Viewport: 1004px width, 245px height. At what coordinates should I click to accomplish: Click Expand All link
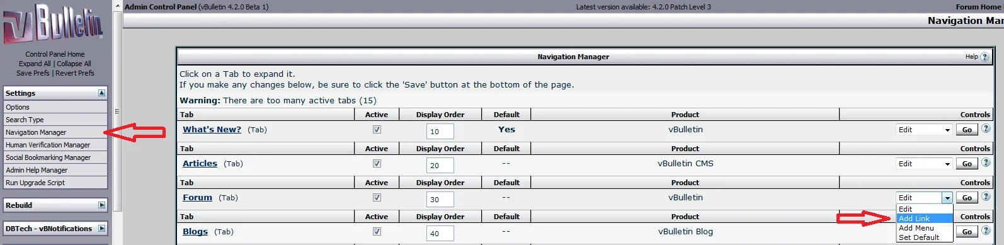[35, 64]
